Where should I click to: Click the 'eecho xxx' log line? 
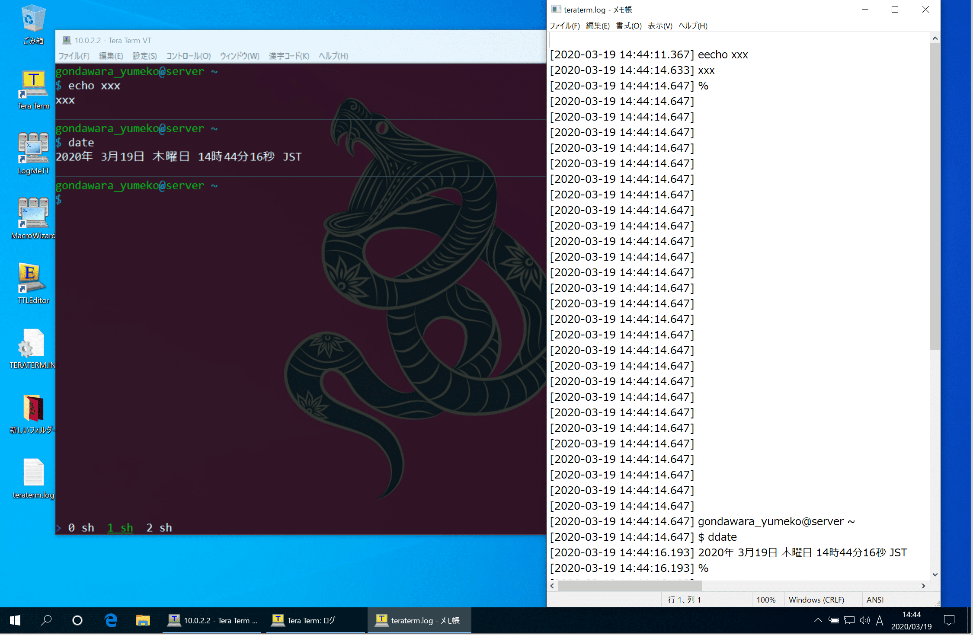point(649,54)
